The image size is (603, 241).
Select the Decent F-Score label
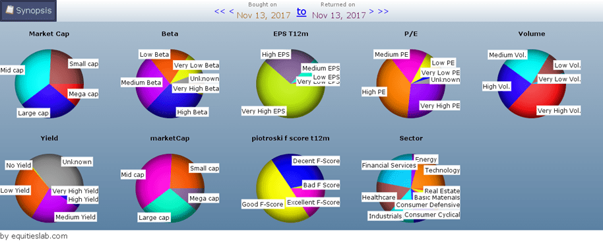(316, 161)
